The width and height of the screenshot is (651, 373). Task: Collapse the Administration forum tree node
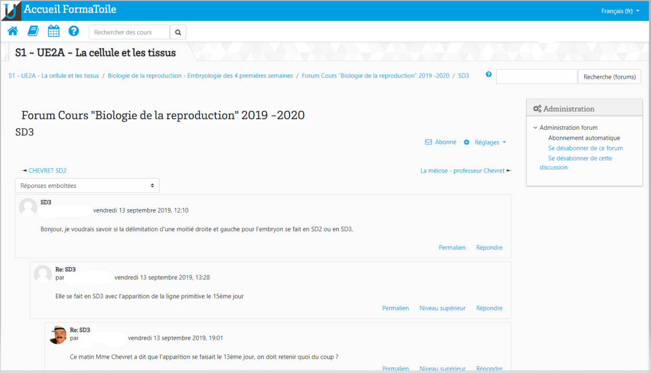(535, 128)
